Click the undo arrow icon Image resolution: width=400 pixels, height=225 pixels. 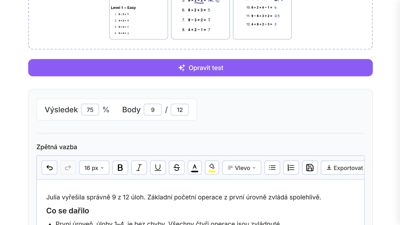tap(49, 167)
